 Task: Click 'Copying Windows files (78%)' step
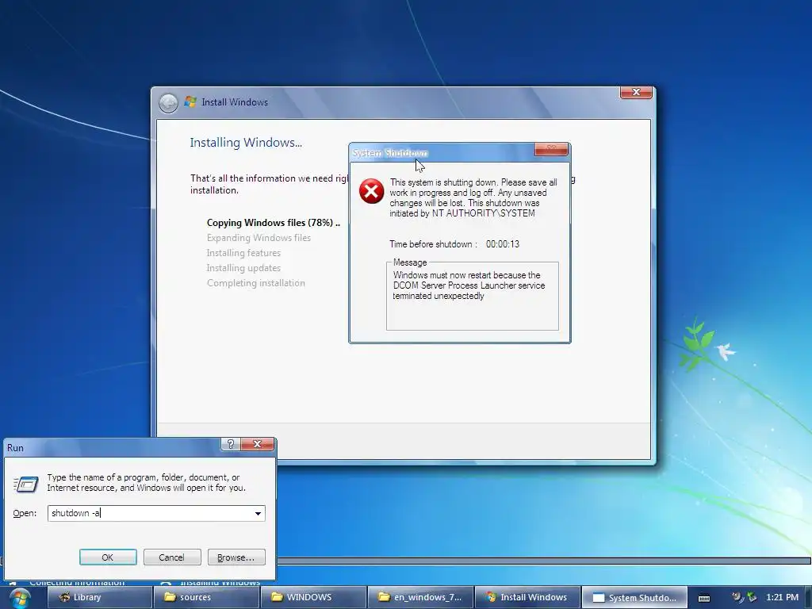pyautogui.click(x=273, y=223)
